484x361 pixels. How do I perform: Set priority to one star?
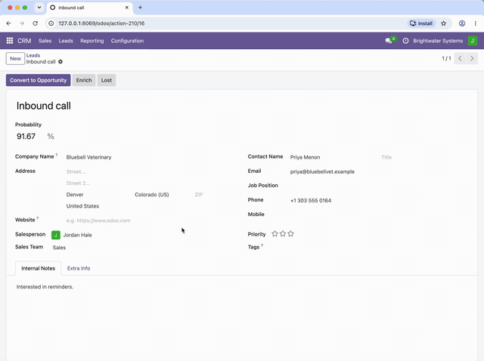click(x=275, y=233)
